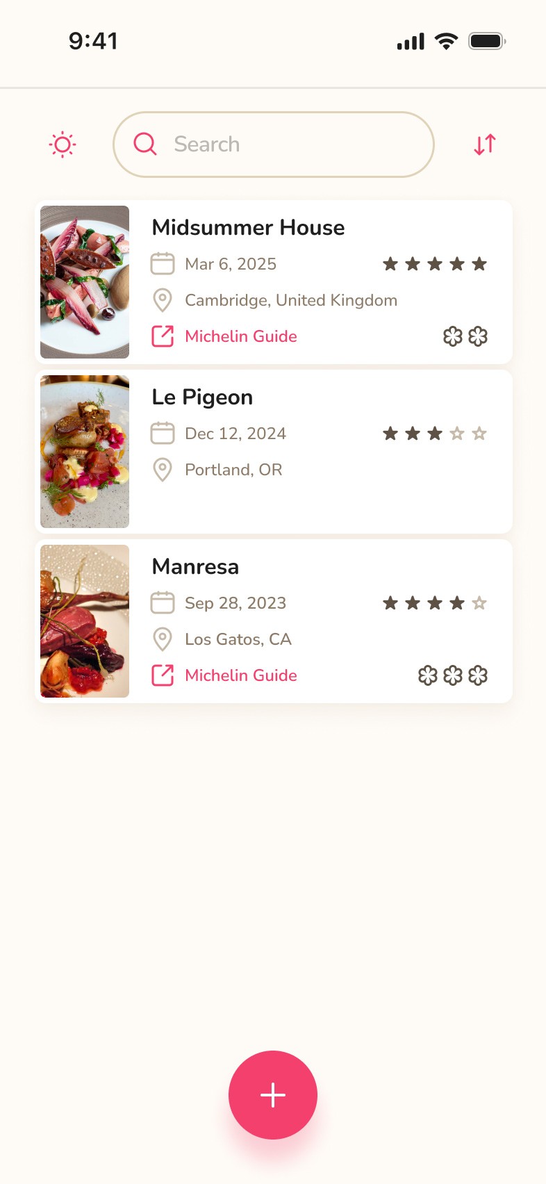This screenshot has width=546, height=1184.
Task: Select the Le Pigeon dish thumbnail
Action: tap(85, 452)
